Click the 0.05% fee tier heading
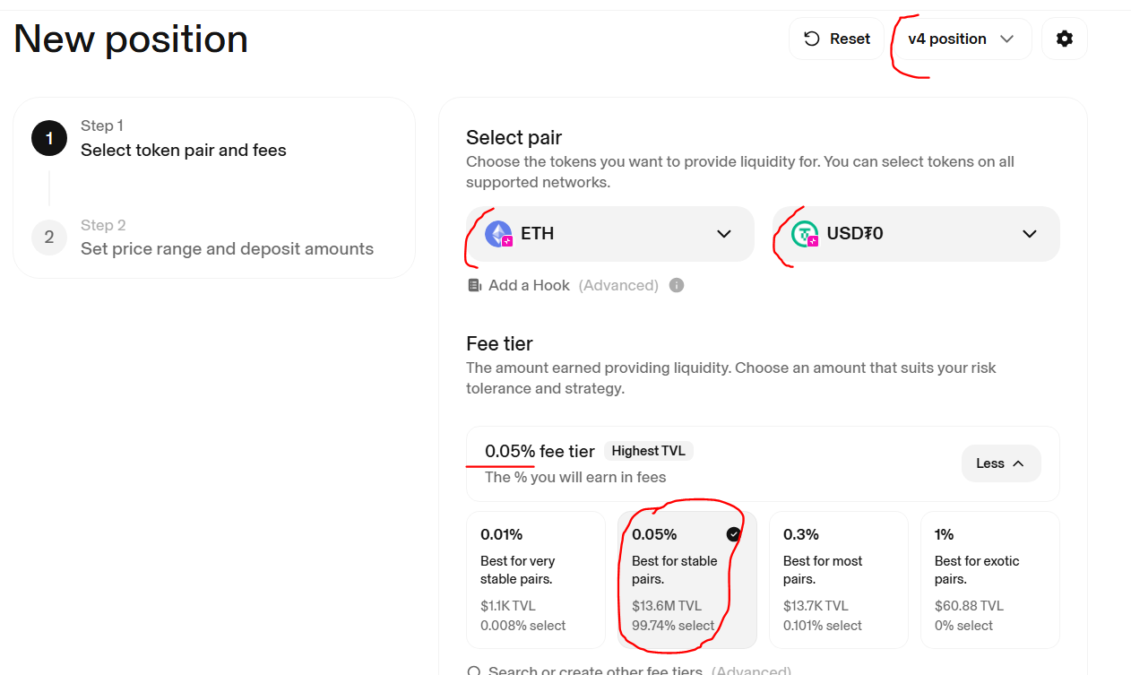The width and height of the screenshot is (1131, 675). pos(540,451)
